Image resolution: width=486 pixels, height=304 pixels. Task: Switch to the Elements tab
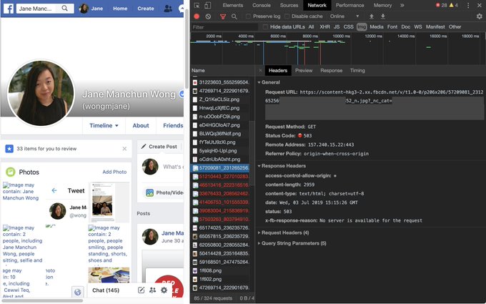click(x=233, y=5)
